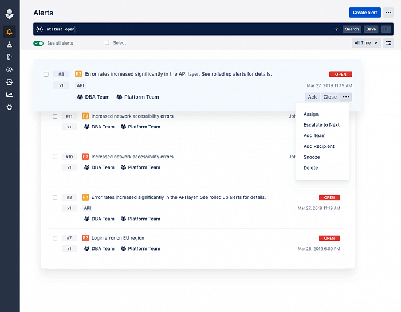Open Settings gear icon in sidebar
Viewport: 401px width, 312px height.
coord(9,107)
